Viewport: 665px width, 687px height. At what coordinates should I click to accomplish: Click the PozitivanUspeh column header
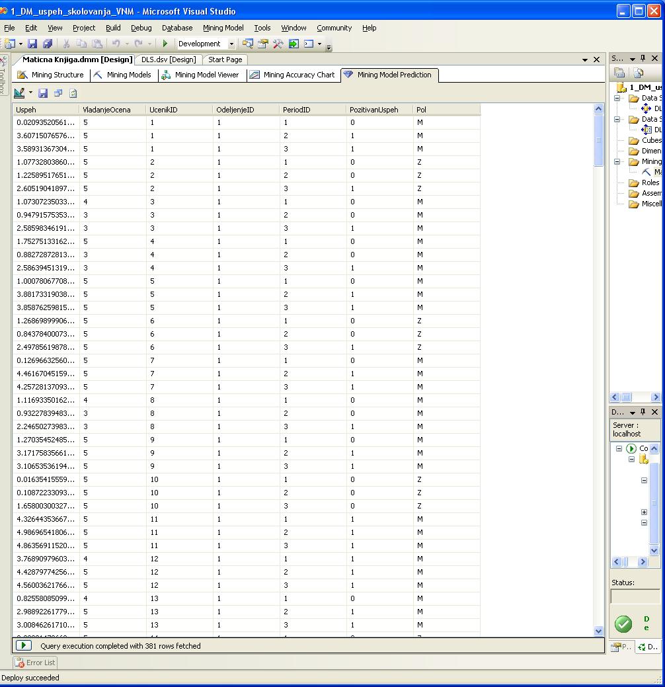pyautogui.click(x=380, y=110)
